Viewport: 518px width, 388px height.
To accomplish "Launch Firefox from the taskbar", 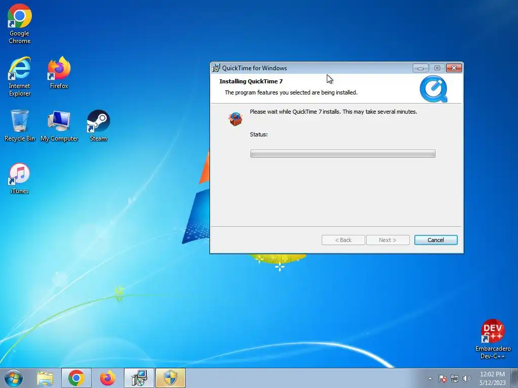I will pyautogui.click(x=108, y=378).
